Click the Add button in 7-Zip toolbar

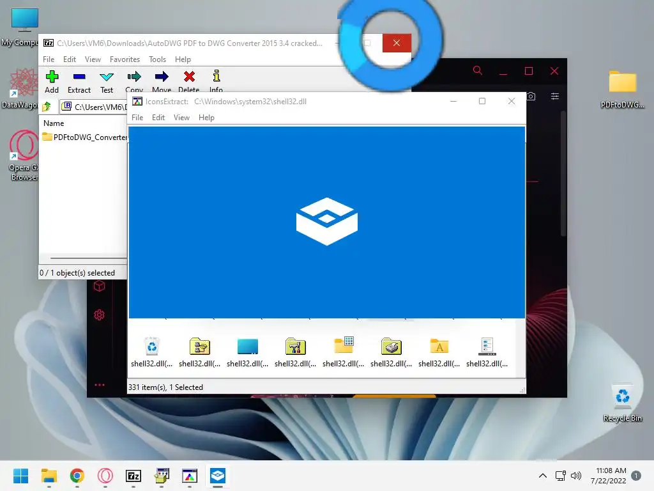[52, 82]
